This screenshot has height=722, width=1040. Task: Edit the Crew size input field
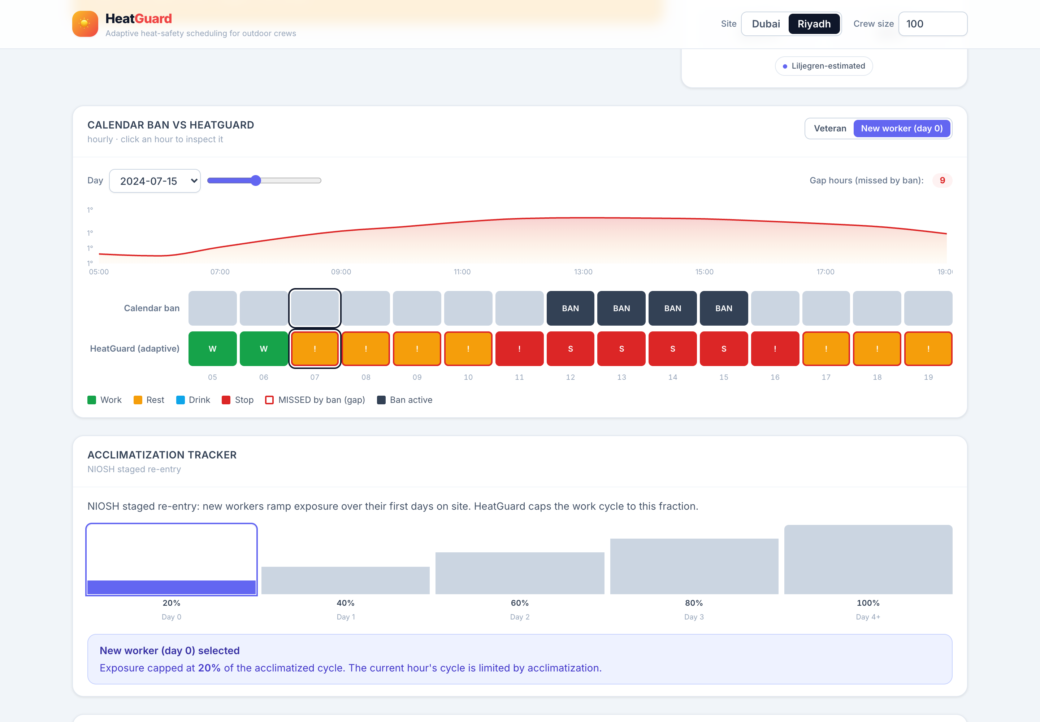tap(933, 24)
